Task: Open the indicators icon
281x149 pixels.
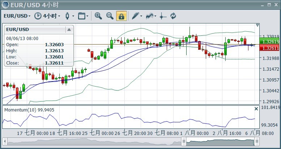Action: [x=150, y=16]
